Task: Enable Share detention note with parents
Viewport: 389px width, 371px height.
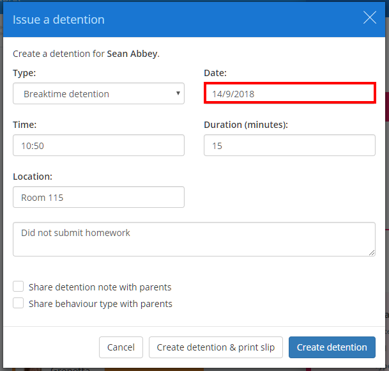Action: [x=19, y=287]
